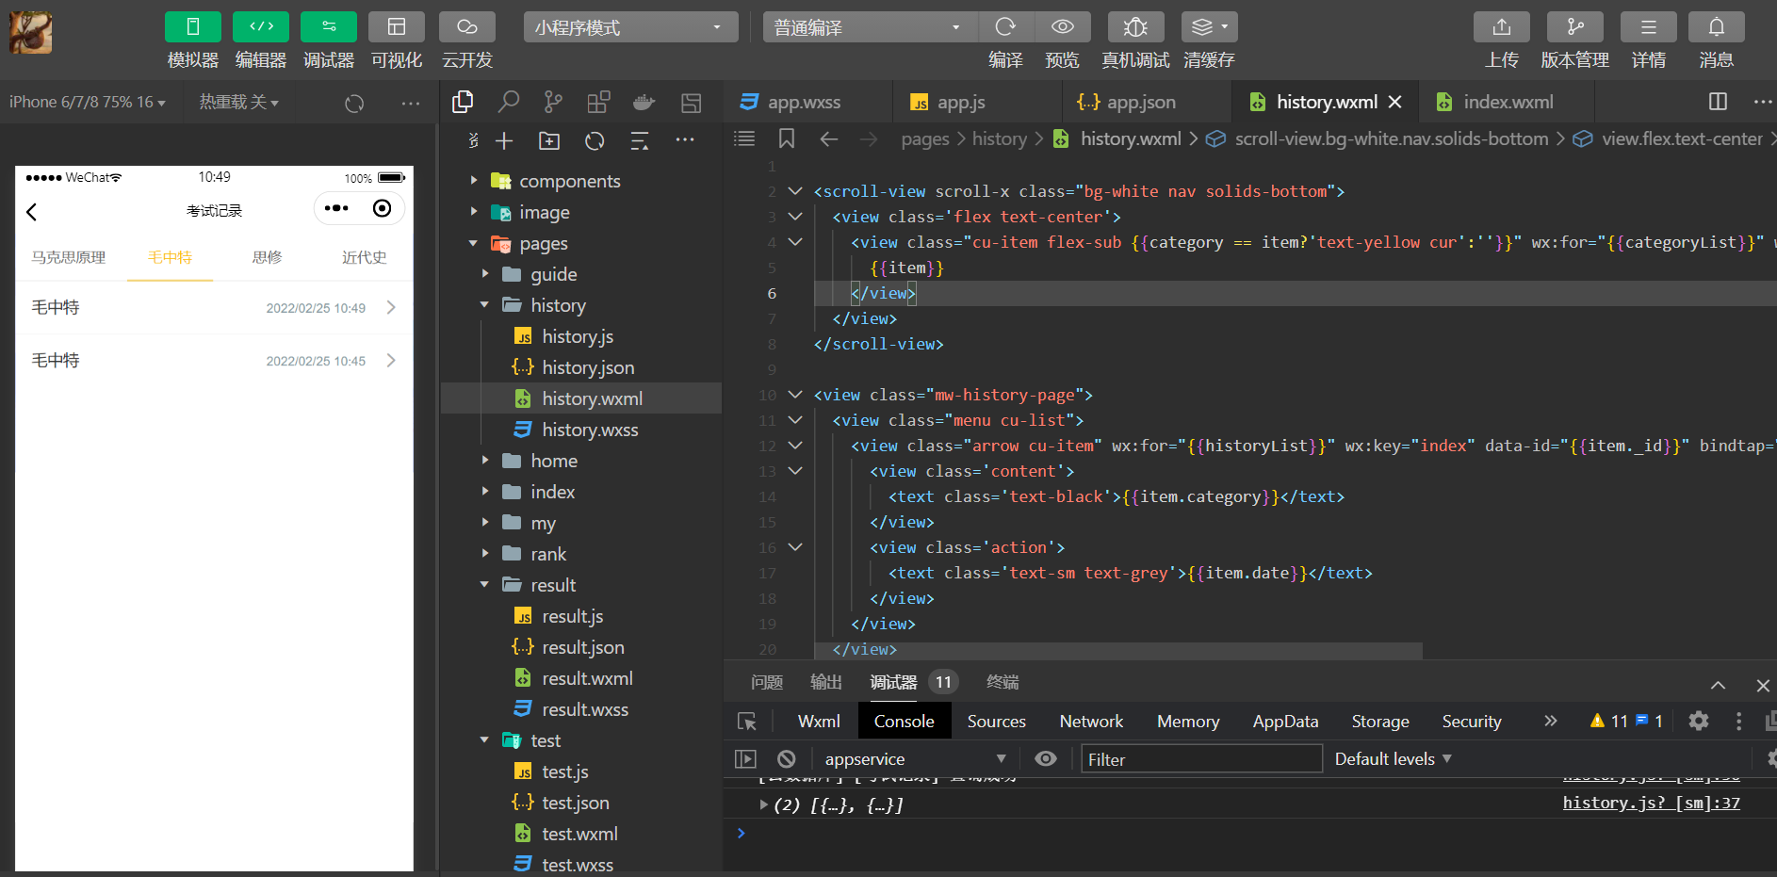
Task: Switch to the Network devtools tab
Action: coord(1091,722)
